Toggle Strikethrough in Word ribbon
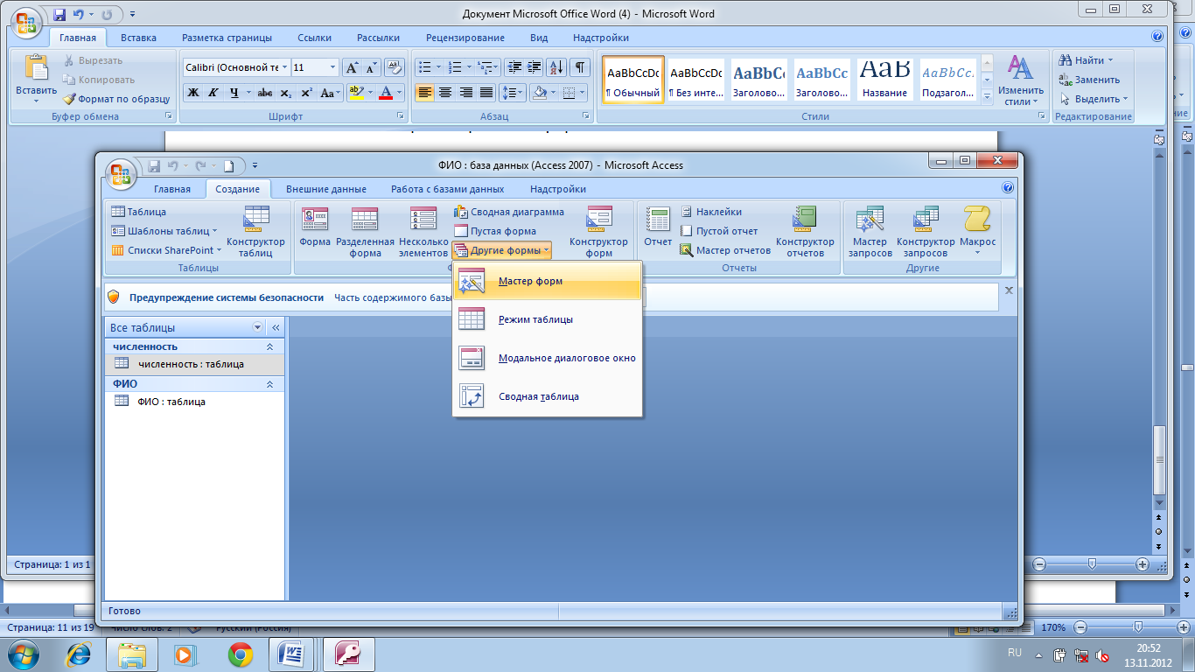Image resolution: width=1195 pixels, height=672 pixels. (x=265, y=93)
